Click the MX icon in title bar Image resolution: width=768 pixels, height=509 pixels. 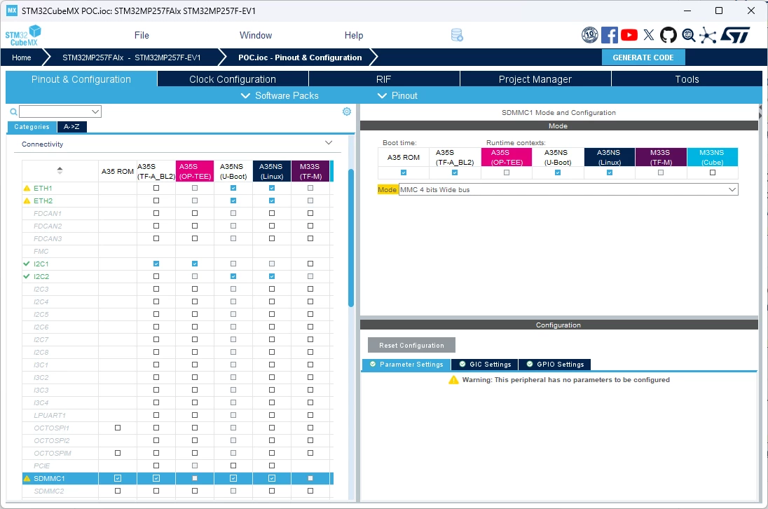[x=12, y=11]
